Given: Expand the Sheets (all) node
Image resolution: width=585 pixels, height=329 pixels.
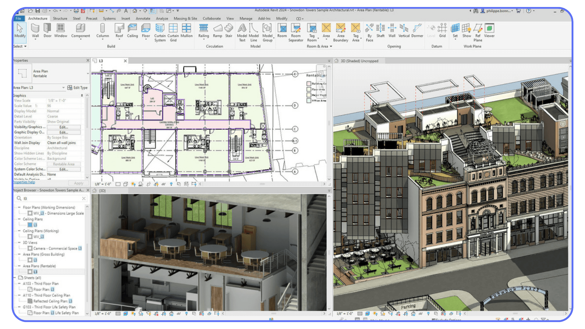Looking at the screenshot, I should click(14, 278).
